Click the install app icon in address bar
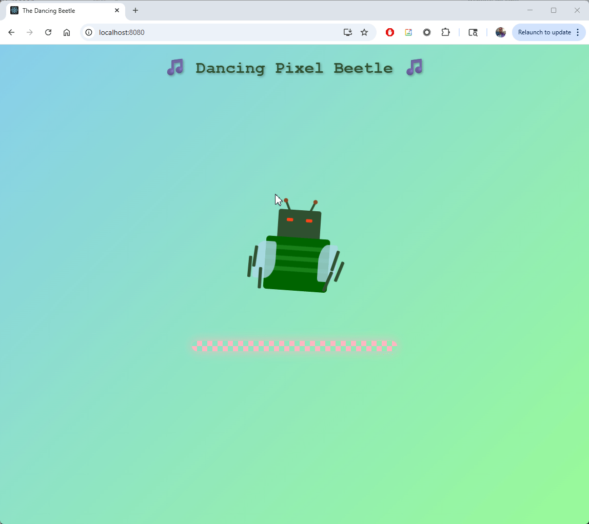This screenshot has width=589, height=524. tap(348, 32)
